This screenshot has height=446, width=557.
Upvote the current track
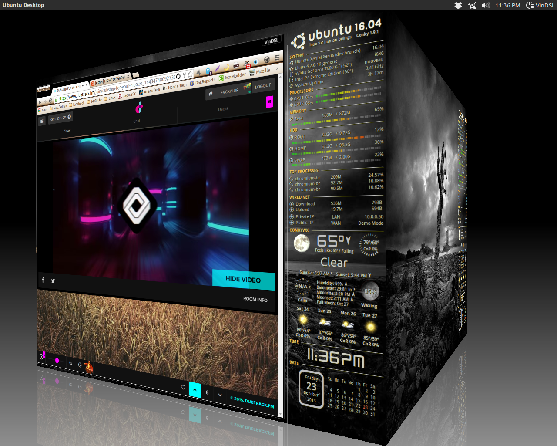(195, 390)
